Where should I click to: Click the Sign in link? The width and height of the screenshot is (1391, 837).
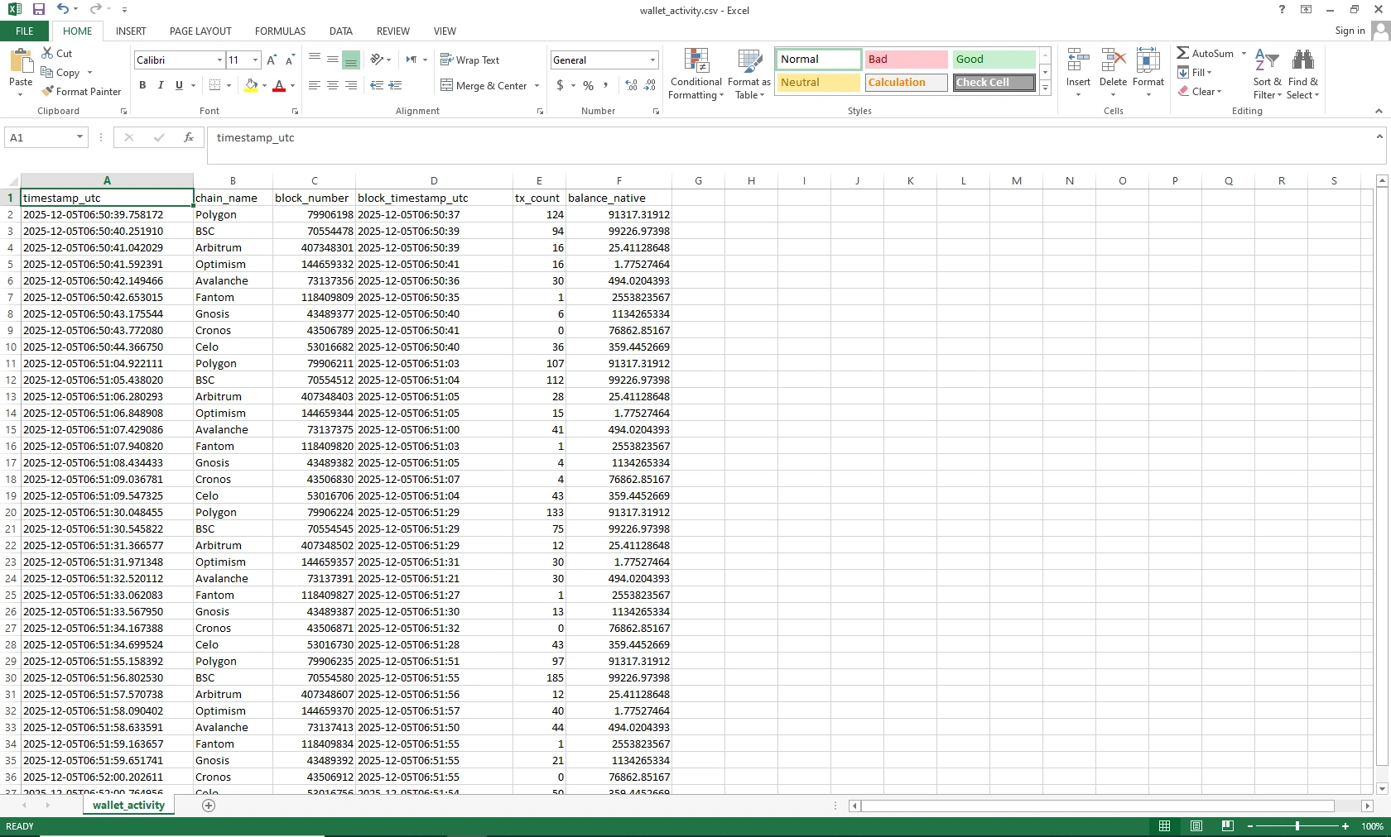(1350, 31)
